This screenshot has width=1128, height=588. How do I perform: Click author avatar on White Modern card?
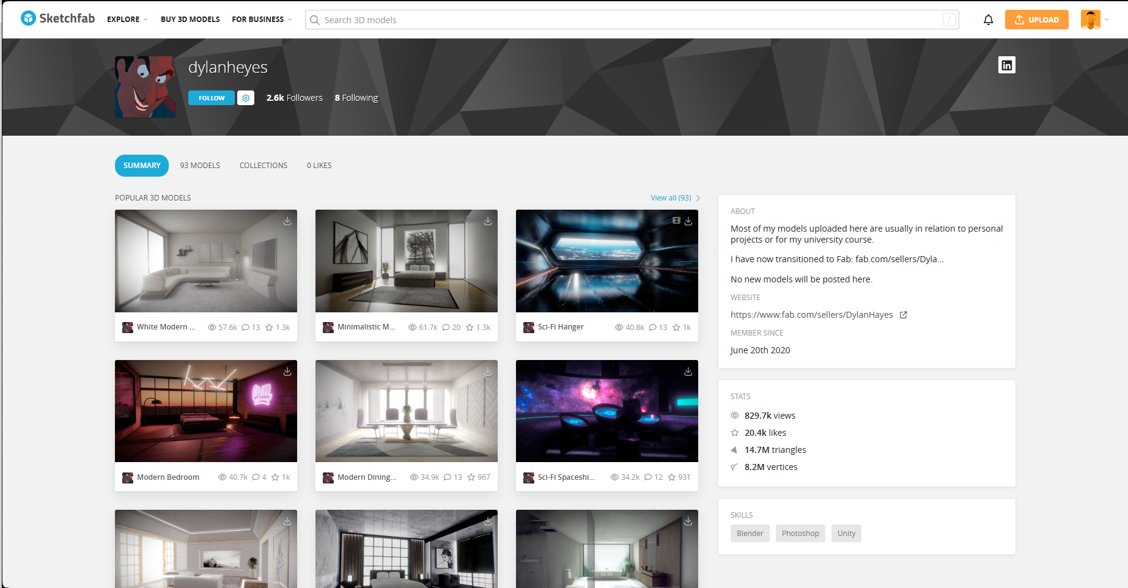[128, 328]
